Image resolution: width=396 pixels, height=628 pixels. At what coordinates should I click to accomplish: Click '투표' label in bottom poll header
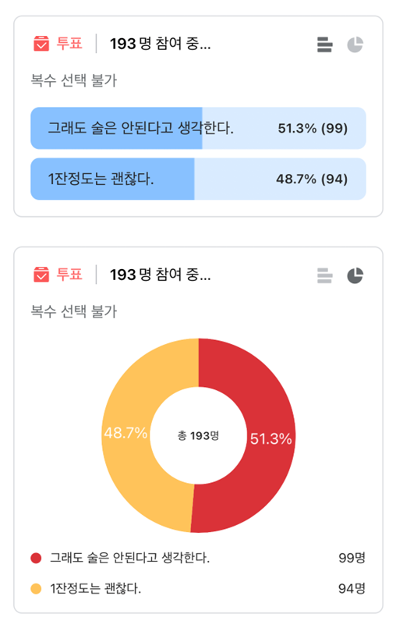pos(69,275)
